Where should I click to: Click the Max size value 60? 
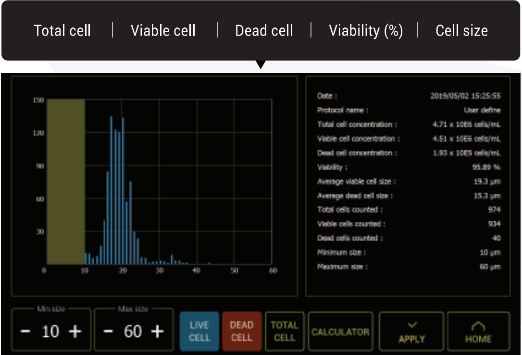pos(133,331)
